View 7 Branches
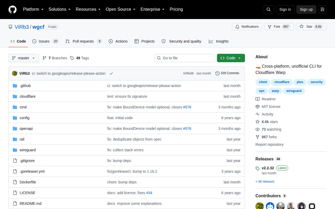This screenshot has height=209, width=335. 55,58
